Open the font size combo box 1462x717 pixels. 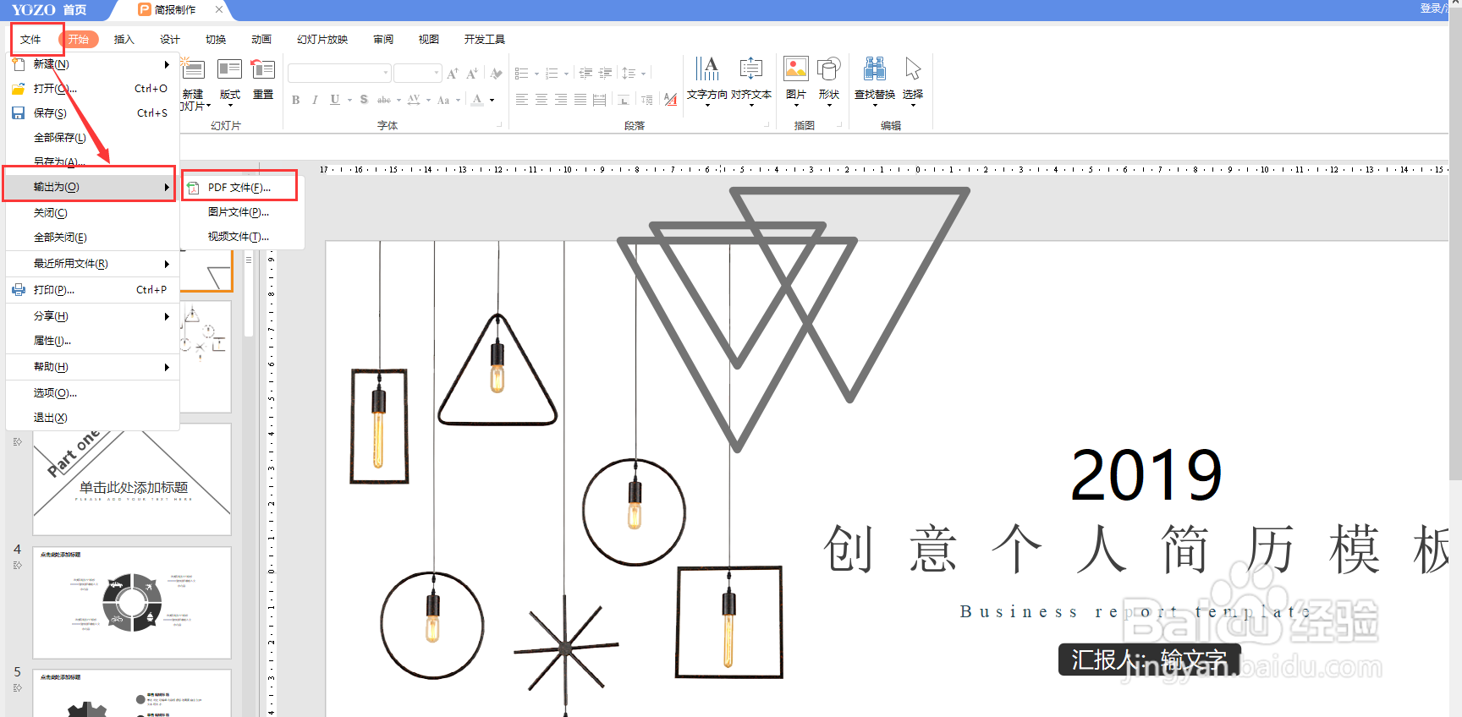[x=418, y=74]
